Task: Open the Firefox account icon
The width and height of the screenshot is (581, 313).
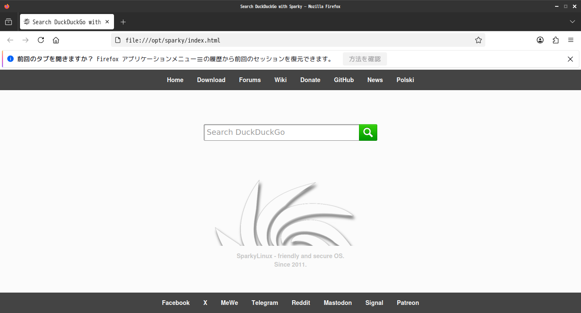Action: pyautogui.click(x=540, y=40)
